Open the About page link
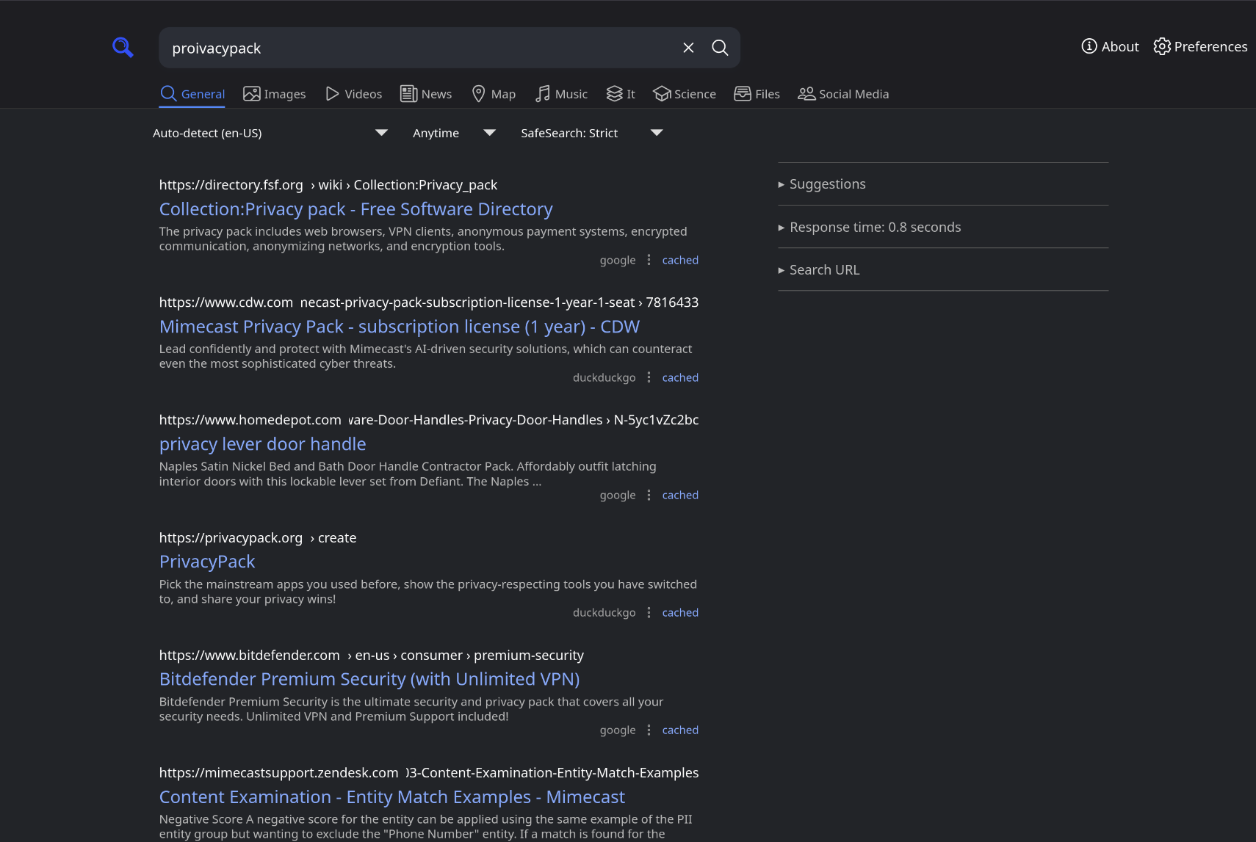The height and width of the screenshot is (842, 1256). point(1110,46)
